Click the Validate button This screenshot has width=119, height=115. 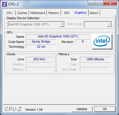tap(82, 109)
